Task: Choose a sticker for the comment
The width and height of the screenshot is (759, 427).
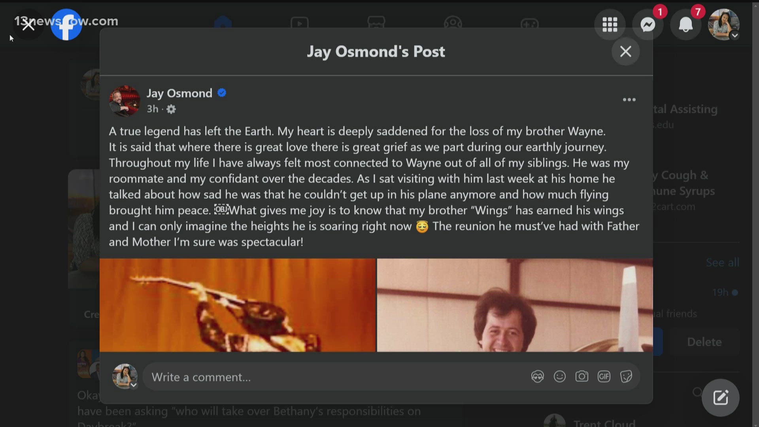Action: point(626,376)
